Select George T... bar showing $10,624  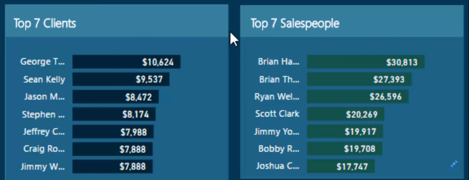[126, 62]
